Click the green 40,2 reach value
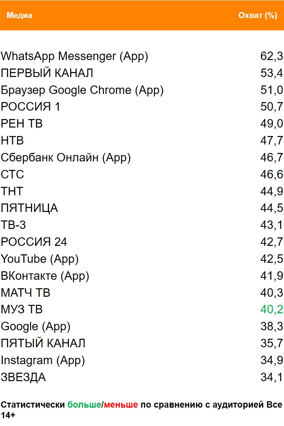The height and width of the screenshot is (426, 284). click(x=272, y=310)
